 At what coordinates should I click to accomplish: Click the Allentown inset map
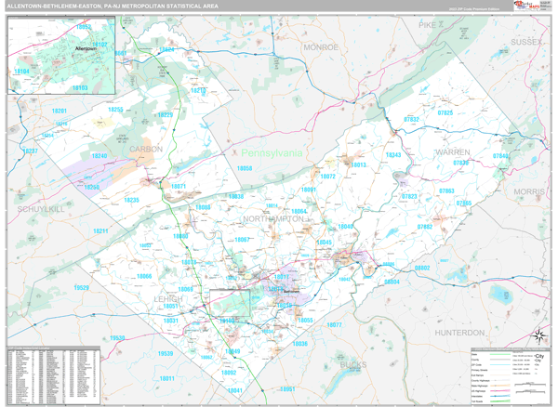click(x=61, y=55)
